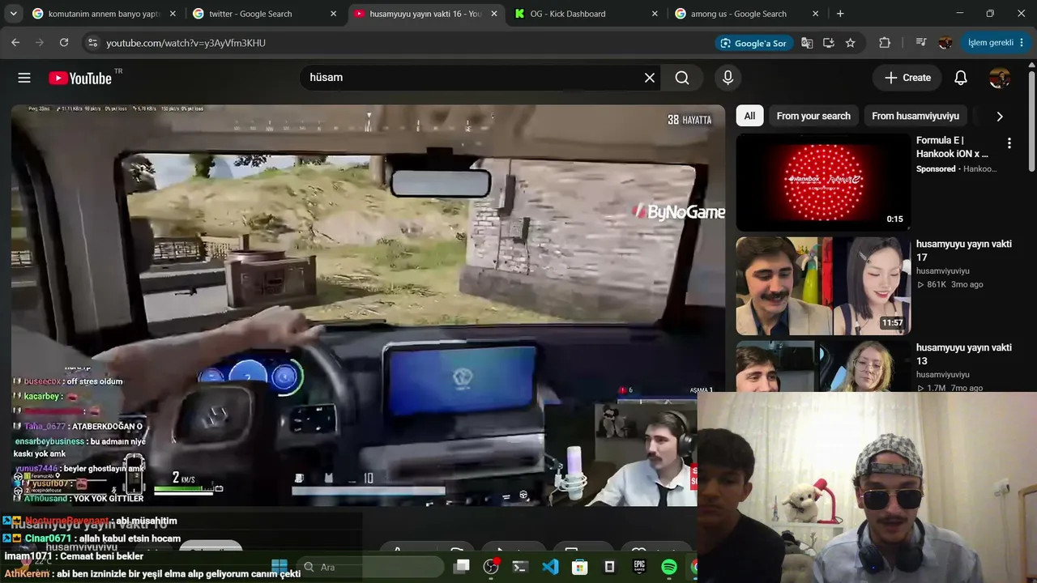This screenshot has width=1037, height=583.
Task: Click the Create button
Action: (907, 78)
